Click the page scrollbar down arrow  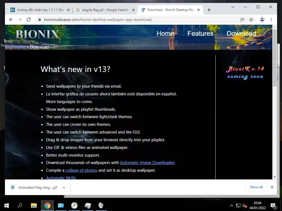click(275, 177)
